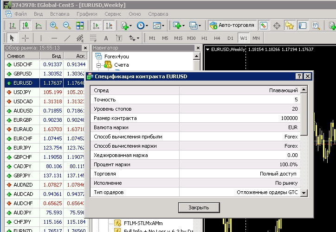The height and width of the screenshot is (232, 336).
Task: Select the W1 timeframe button
Action: click(244, 38)
